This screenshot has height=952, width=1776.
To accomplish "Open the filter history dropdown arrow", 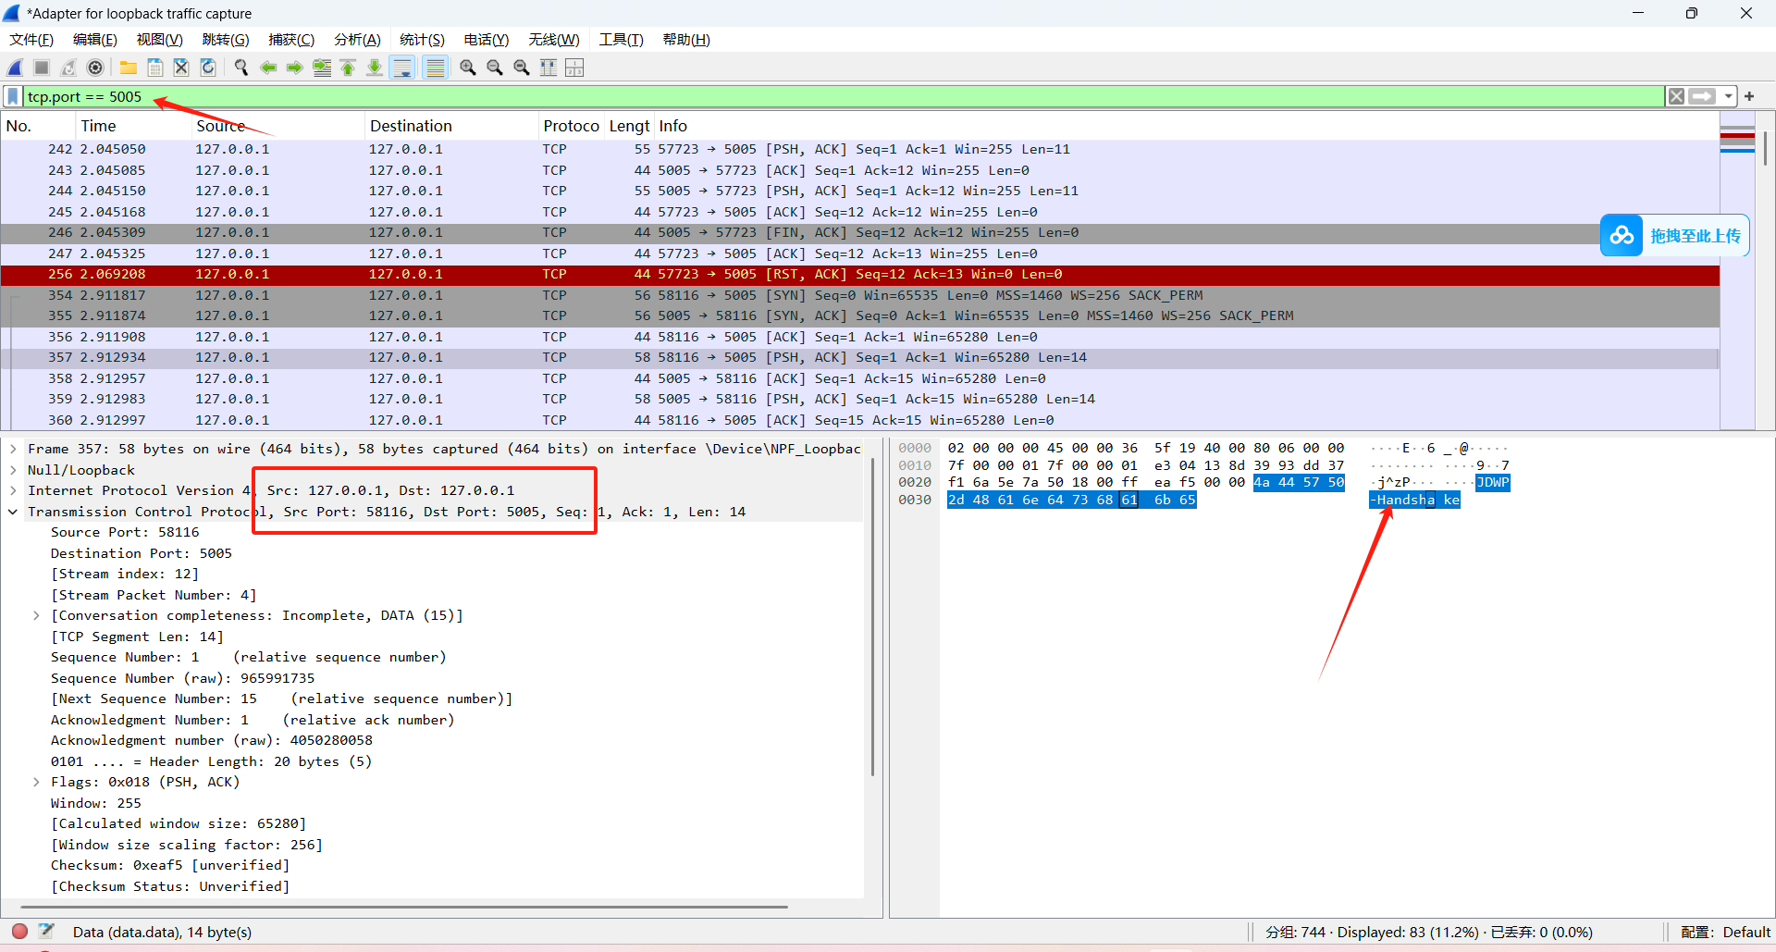I will pos(1728,96).
